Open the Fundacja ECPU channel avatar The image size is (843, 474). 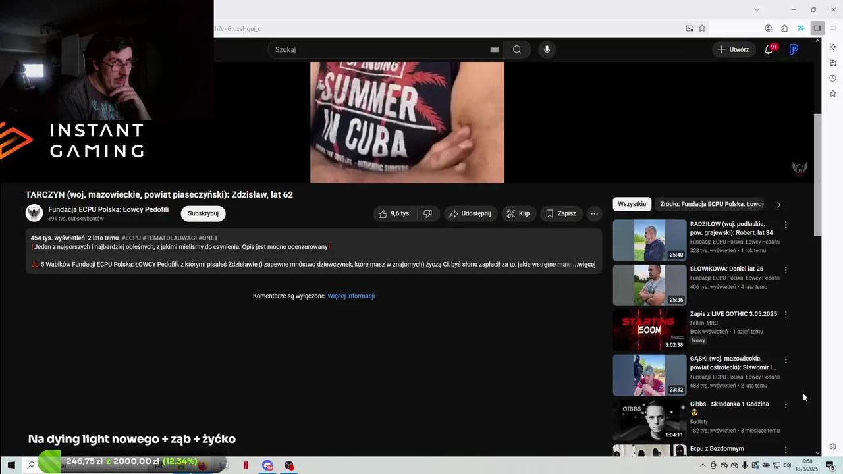click(34, 213)
